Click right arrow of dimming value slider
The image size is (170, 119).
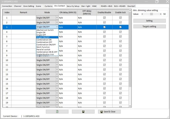coord(160,14)
